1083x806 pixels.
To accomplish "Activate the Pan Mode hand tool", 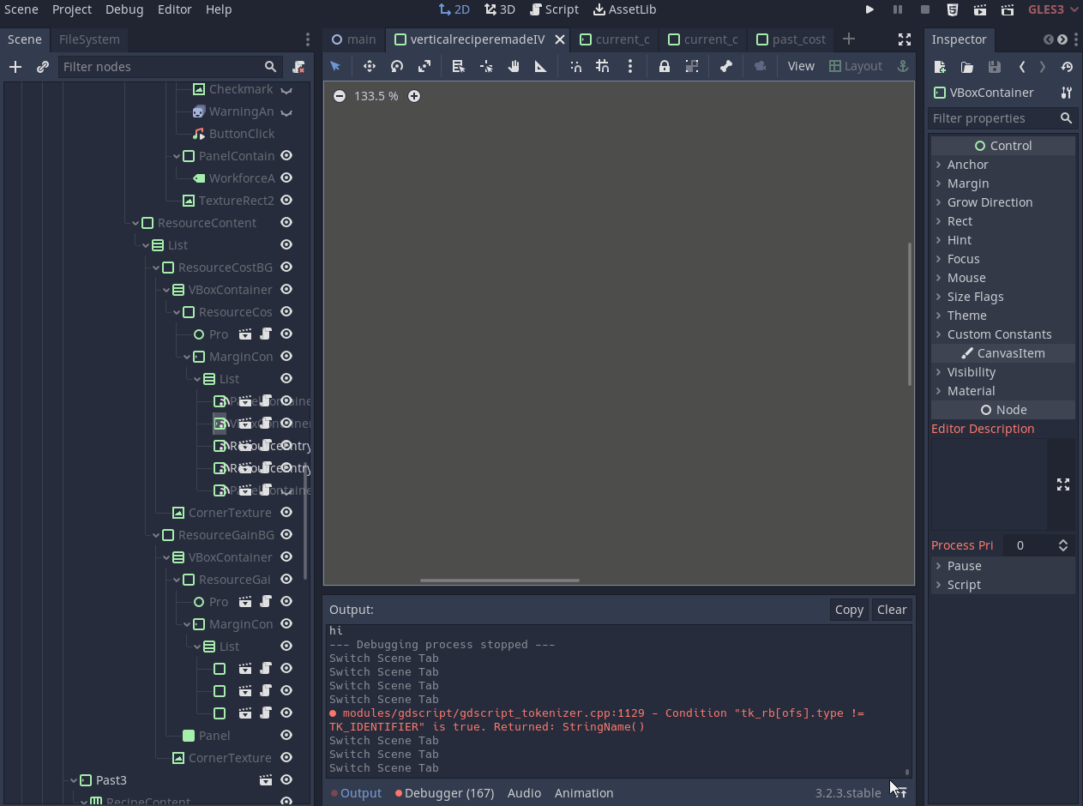I will pyautogui.click(x=514, y=66).
